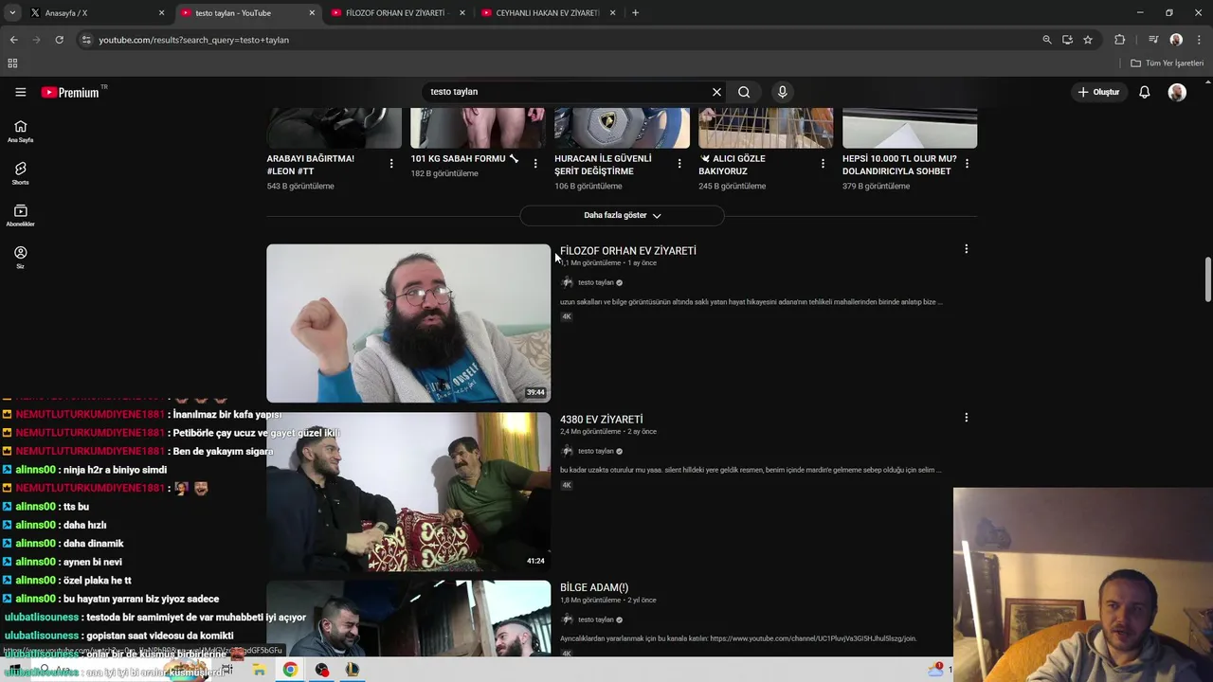Open FİLOZOF ORHAN EV ZİYARETİ video title
This screenshot has height=682, width=1213.
click(x=628, y=251)
